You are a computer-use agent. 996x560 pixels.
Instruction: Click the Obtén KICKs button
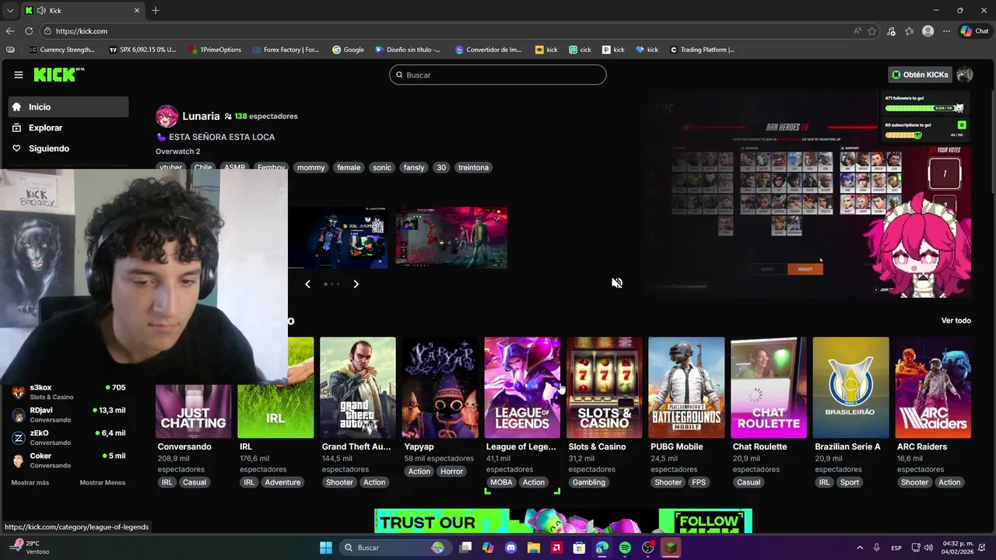[921, 75]
